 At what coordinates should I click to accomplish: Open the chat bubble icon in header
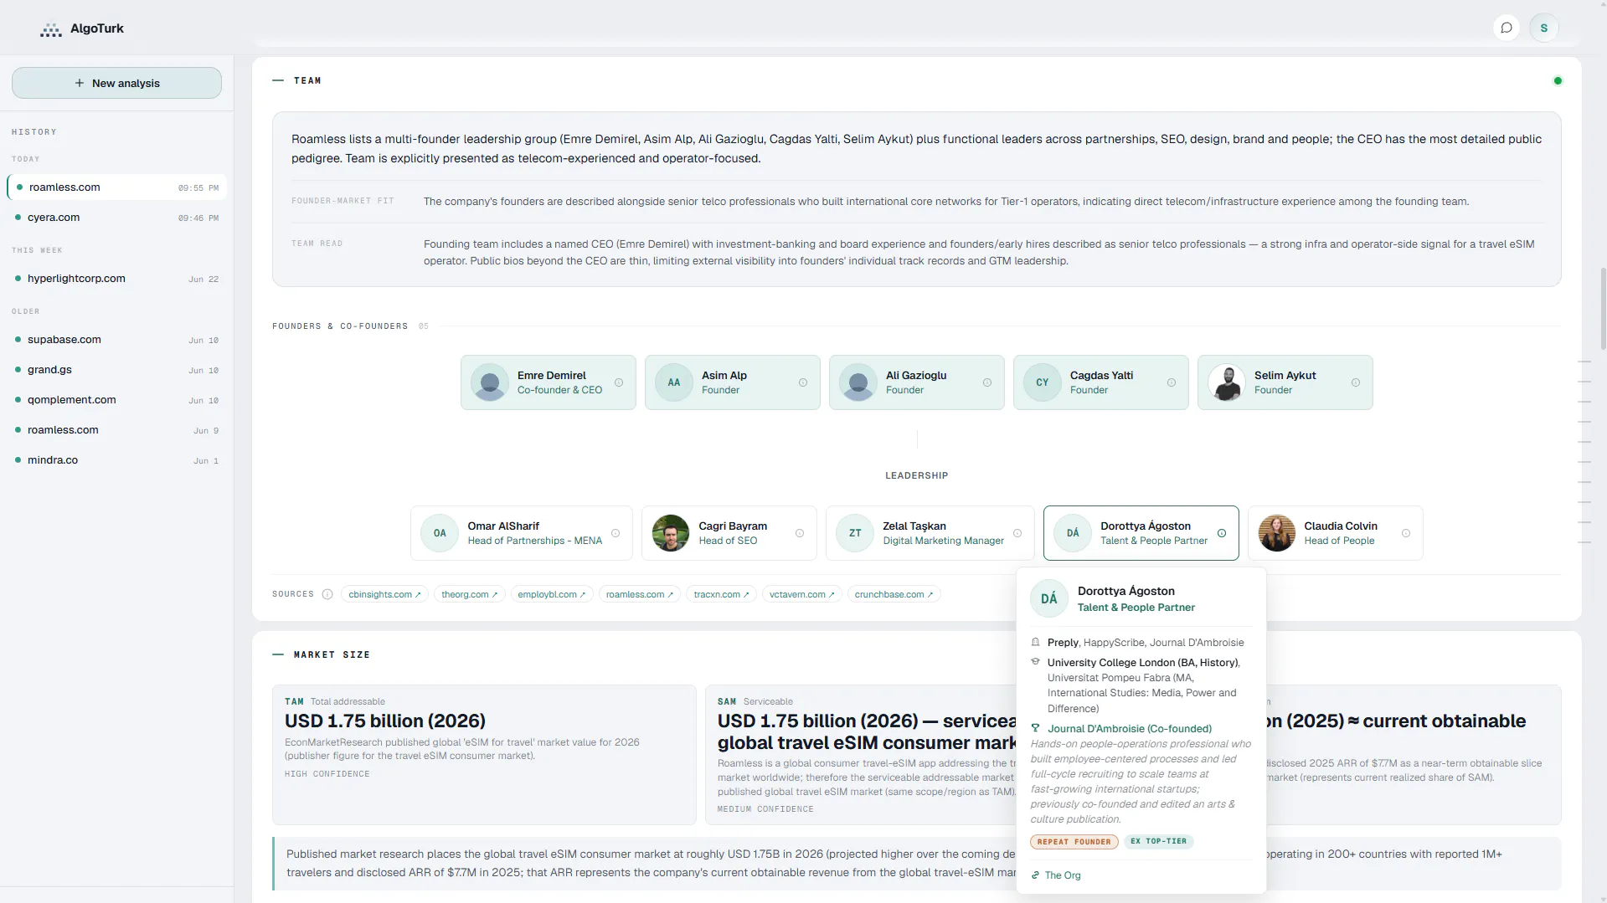[1506, 28]
